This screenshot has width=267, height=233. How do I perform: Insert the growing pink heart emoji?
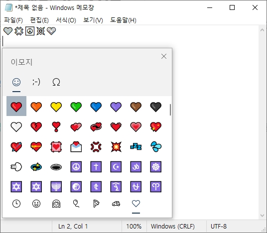[136, 126]
